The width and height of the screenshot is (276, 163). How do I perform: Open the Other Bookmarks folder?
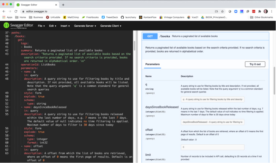(x=261, y=17)
